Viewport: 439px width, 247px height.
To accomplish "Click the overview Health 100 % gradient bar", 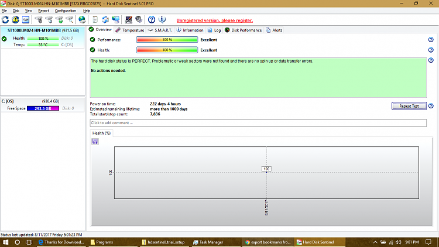I will pos(167,50).
